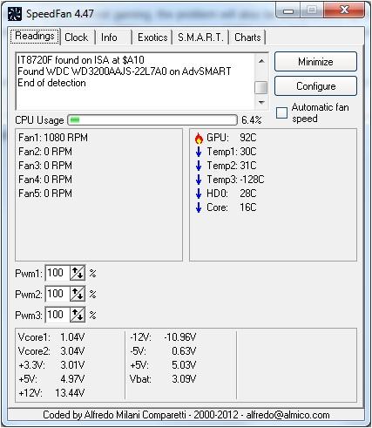372x428 pixels.
Task: Click the '-5V: 0.63V' voltage reading
Action: (163, 351)
